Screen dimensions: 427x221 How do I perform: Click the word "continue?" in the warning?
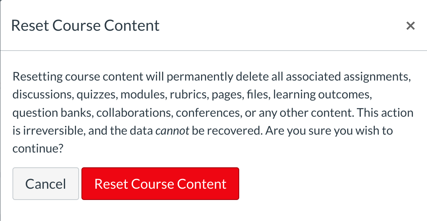coord(38,149)
